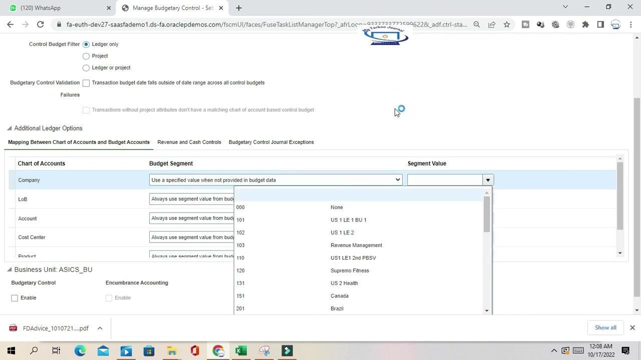Open taskbar Search

(x=34, y=350)
